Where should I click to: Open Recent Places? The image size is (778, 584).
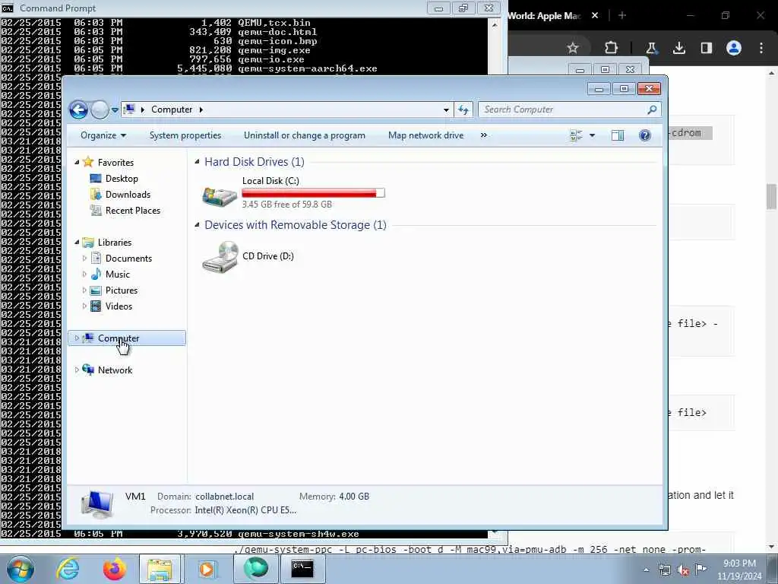[132, 211]
